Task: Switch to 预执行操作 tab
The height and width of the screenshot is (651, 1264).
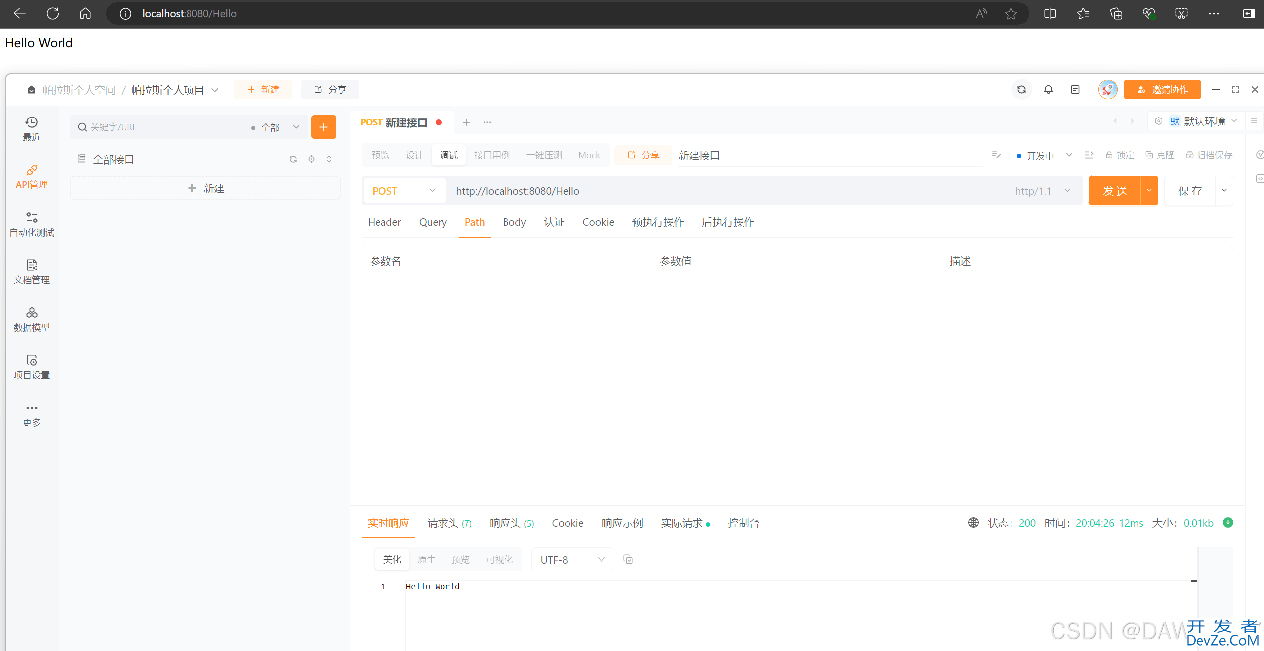Action: click(658, 222)
